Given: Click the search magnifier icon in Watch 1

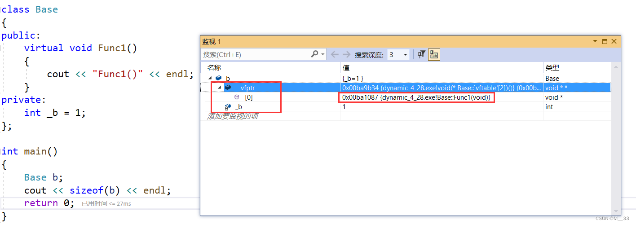Looking at the screenshot, I should tap(315, 54).
